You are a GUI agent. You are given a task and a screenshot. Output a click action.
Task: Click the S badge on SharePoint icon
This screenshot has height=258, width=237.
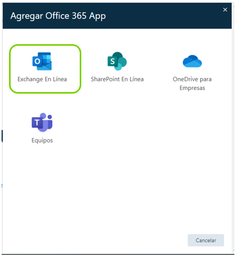(x=112, y=61)
